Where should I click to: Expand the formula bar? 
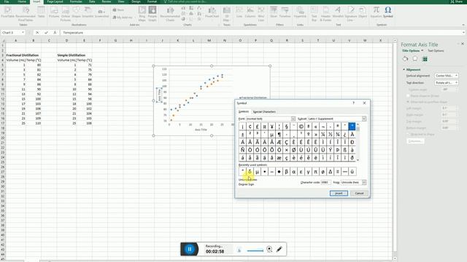pyautogui.click(x=463, y=32)
